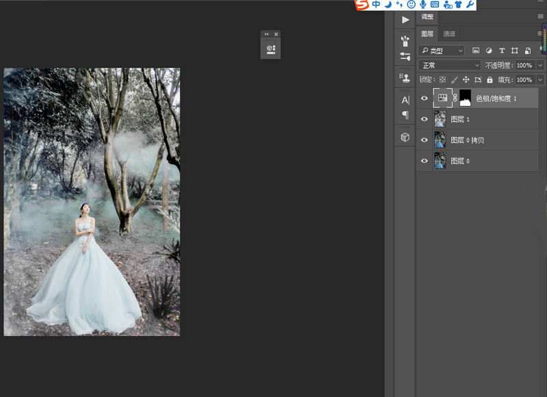The width and height of the screenshot is (547, 397).
Task: Expand the opacity 不透明度 dropdown arrow
Action: coord(539,66)
